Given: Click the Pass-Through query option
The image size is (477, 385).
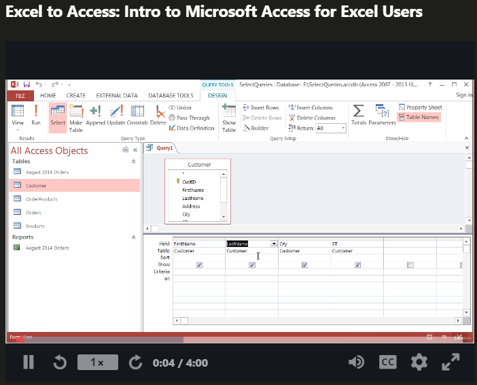Looking at the screenshot, I should click(189, 118).
